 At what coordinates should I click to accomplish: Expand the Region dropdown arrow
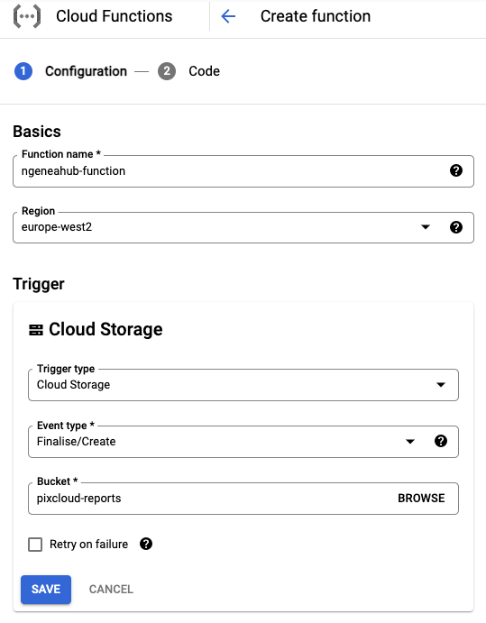tap(426, 227)
